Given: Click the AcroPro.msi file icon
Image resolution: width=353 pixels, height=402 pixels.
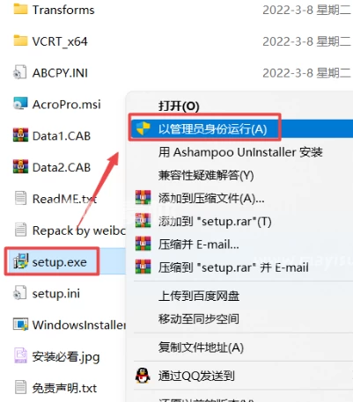Looking at the screenshot, I should [x=20, y=104].
